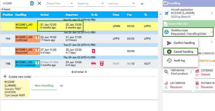Click the clock history Audit log icon
The width and height of the screenshot is (215, 111).
click(169, 61)
